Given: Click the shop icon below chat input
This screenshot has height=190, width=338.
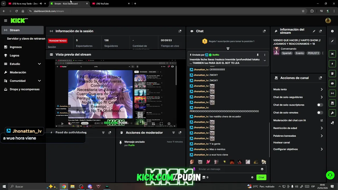Looking at the screenshot, I should 204,177.
